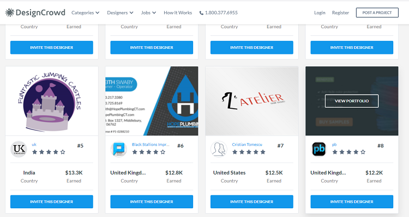Invite designer #6 Black Stallions
Screen dimensions: 409x217
coord(152,202)
